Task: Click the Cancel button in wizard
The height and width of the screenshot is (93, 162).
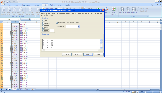Action: click(x=67, y=54)
